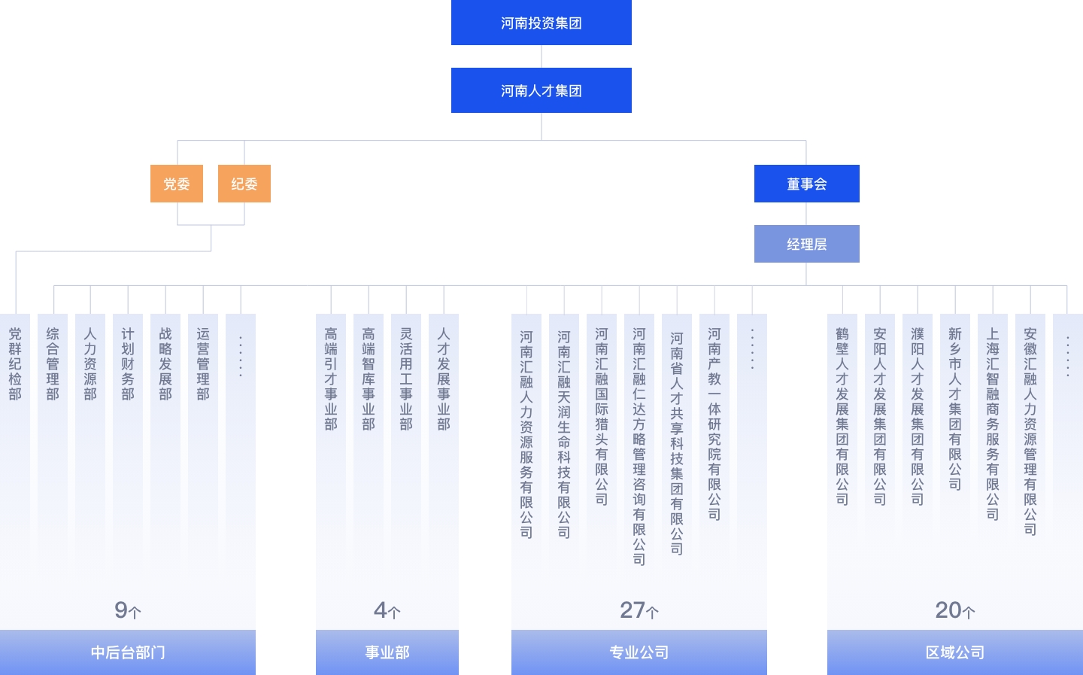Select the 河南人才集团 box

coord(541,90)
